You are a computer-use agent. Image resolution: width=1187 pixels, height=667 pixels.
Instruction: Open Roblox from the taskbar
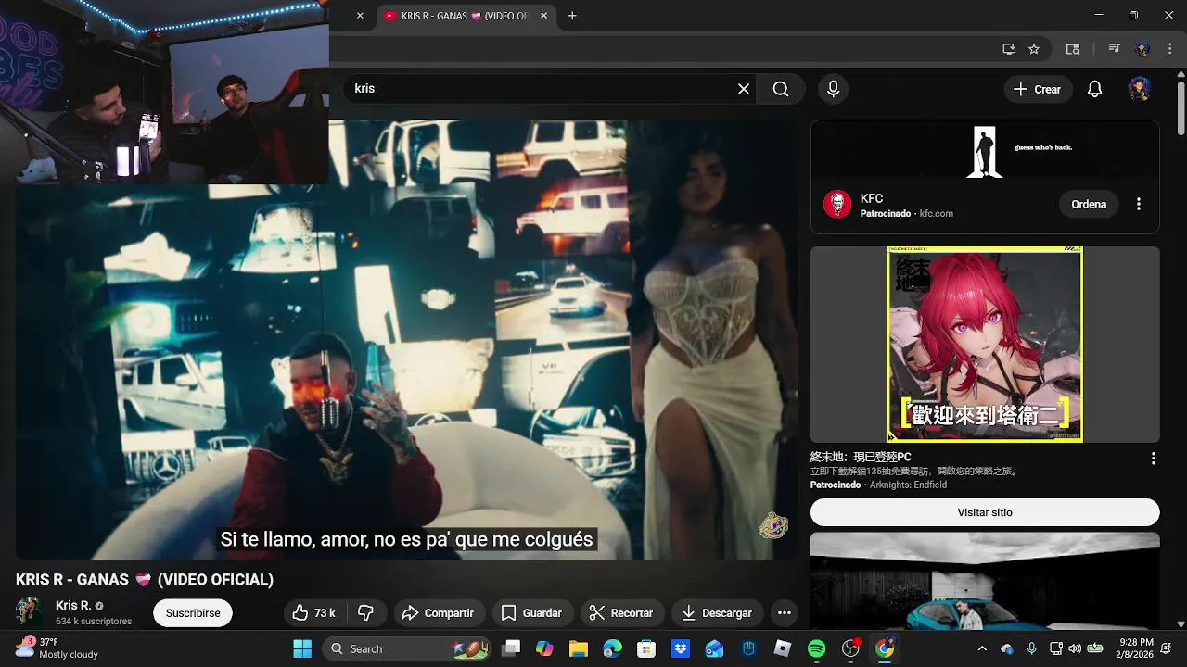pos(783,648)
